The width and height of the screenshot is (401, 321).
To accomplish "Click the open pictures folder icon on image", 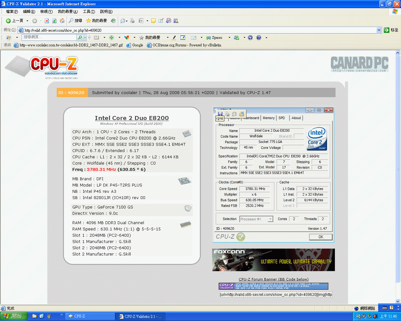I will (x=242, y=114).
